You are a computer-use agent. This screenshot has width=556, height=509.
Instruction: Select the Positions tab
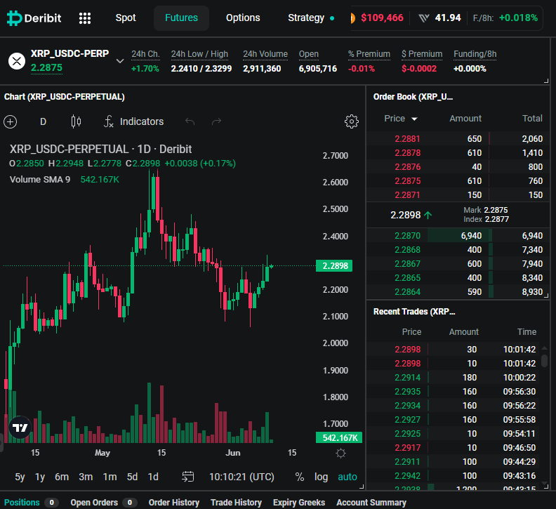point(31,502)
